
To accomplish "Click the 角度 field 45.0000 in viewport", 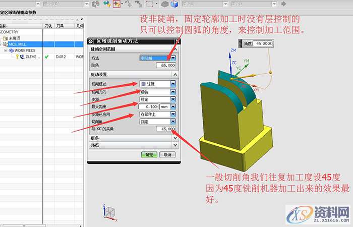I will (263, 43).
